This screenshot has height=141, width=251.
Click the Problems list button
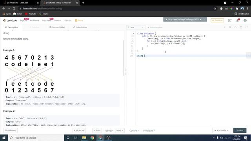pyautogui.click(x=11, y=130)
